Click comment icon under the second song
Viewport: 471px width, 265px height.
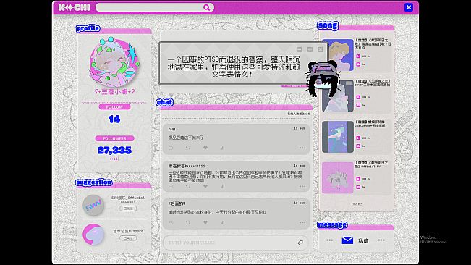click(358, 105)
